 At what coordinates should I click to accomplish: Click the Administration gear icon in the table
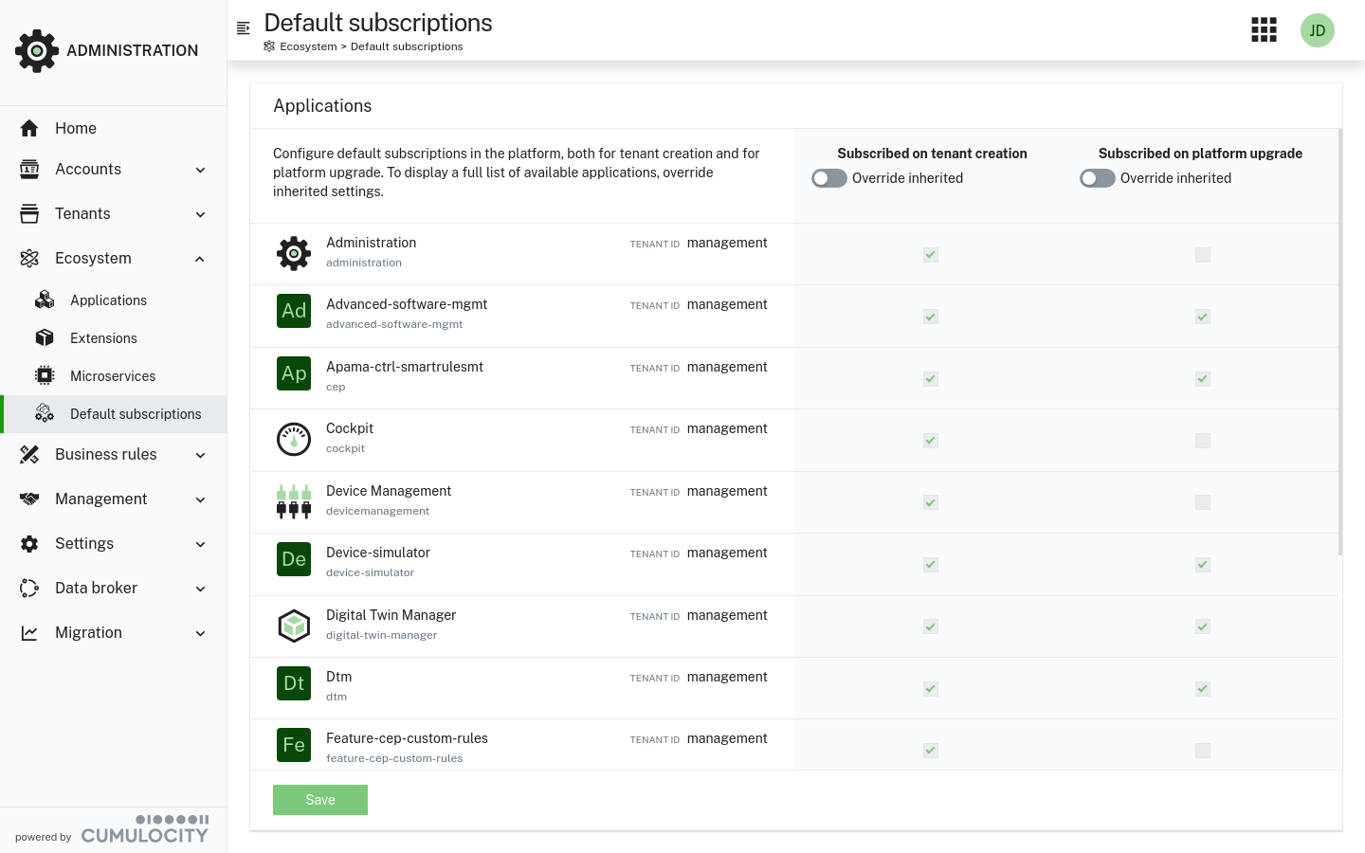(x=294, y=253)
